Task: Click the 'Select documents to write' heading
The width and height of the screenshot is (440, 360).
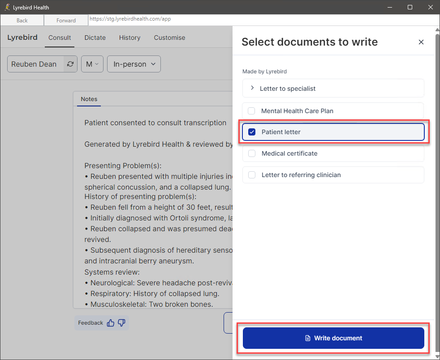Action: coord(310,42)
